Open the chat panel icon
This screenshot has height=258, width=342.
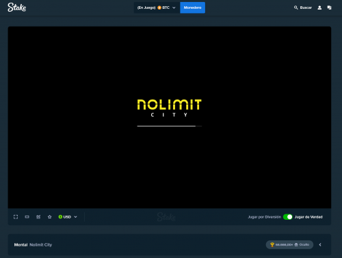click(329, 8)
